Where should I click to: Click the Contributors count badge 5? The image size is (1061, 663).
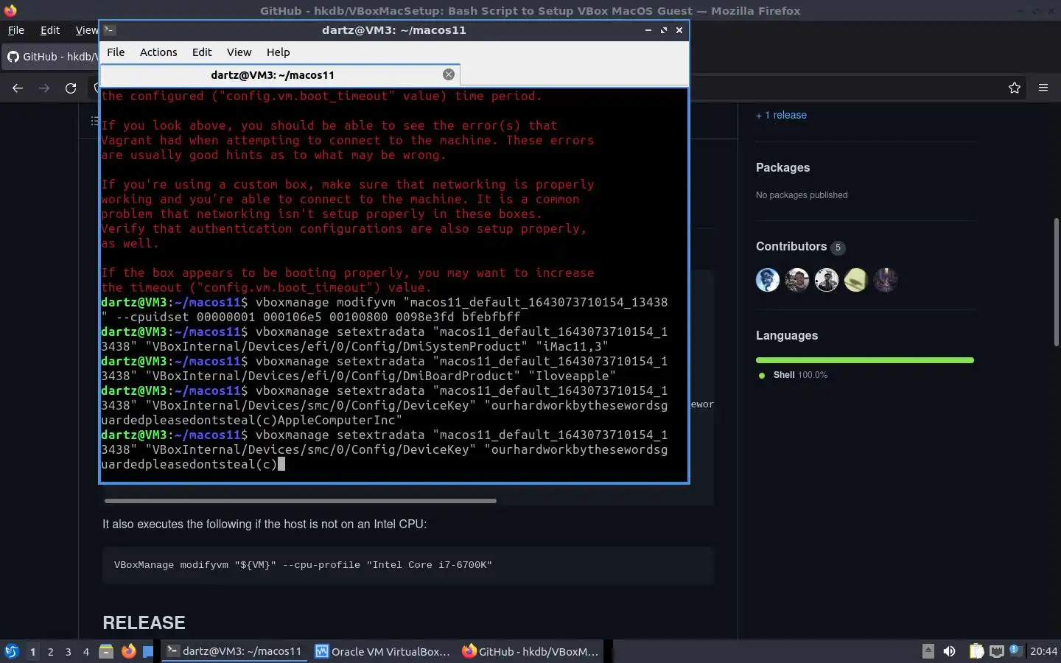pyautogui.click(x=838, y=248)
